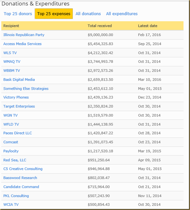Click the Latest date column header
The image size is (190, 210).
point(148,26)
